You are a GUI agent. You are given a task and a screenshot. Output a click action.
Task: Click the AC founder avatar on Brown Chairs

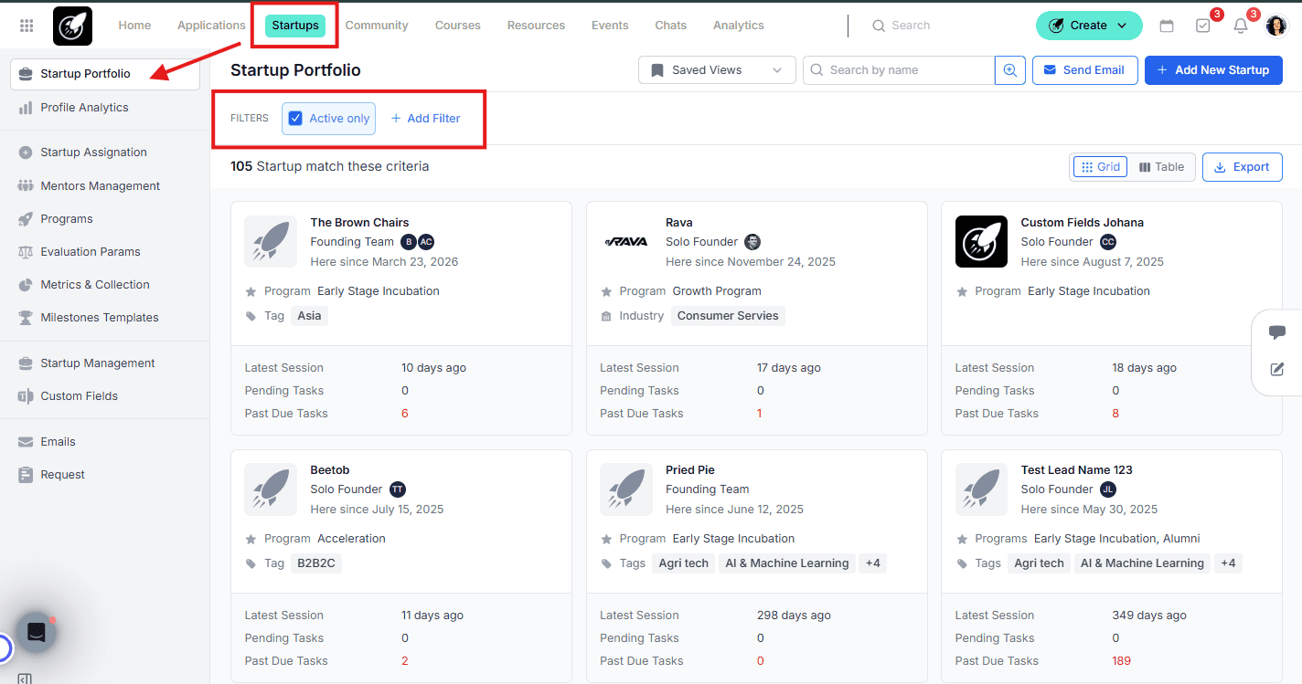pyautogui.click(x=426, y=242)
